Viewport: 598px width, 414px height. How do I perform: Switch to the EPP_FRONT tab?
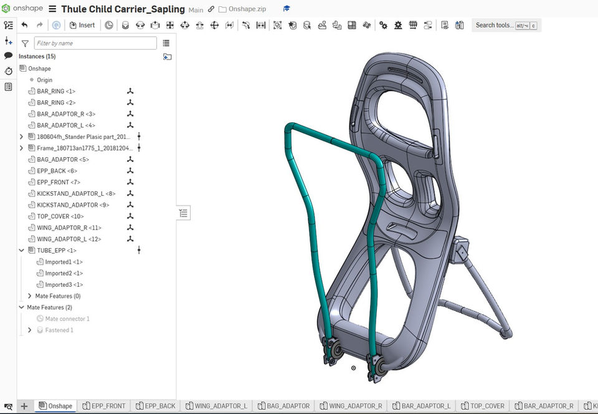click(x=104, y=406)
